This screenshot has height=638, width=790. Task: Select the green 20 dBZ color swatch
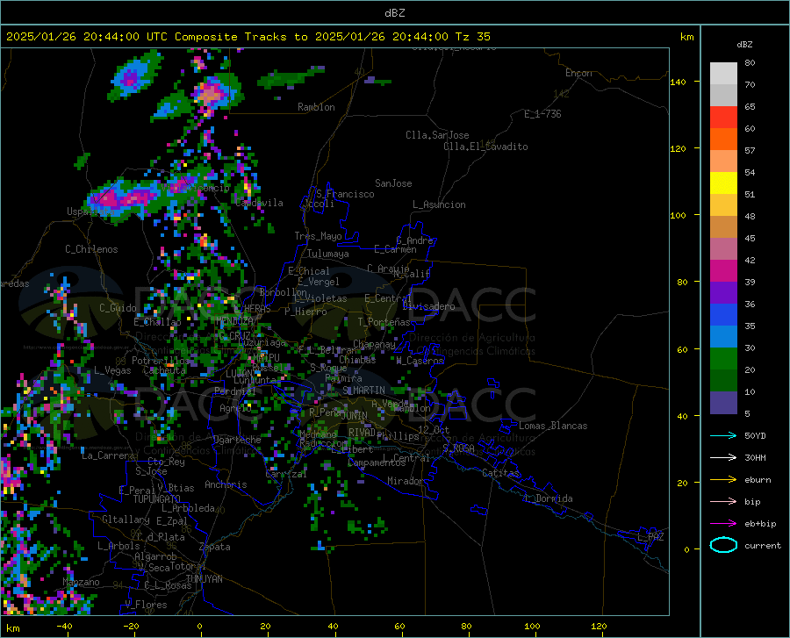[723, 359]
